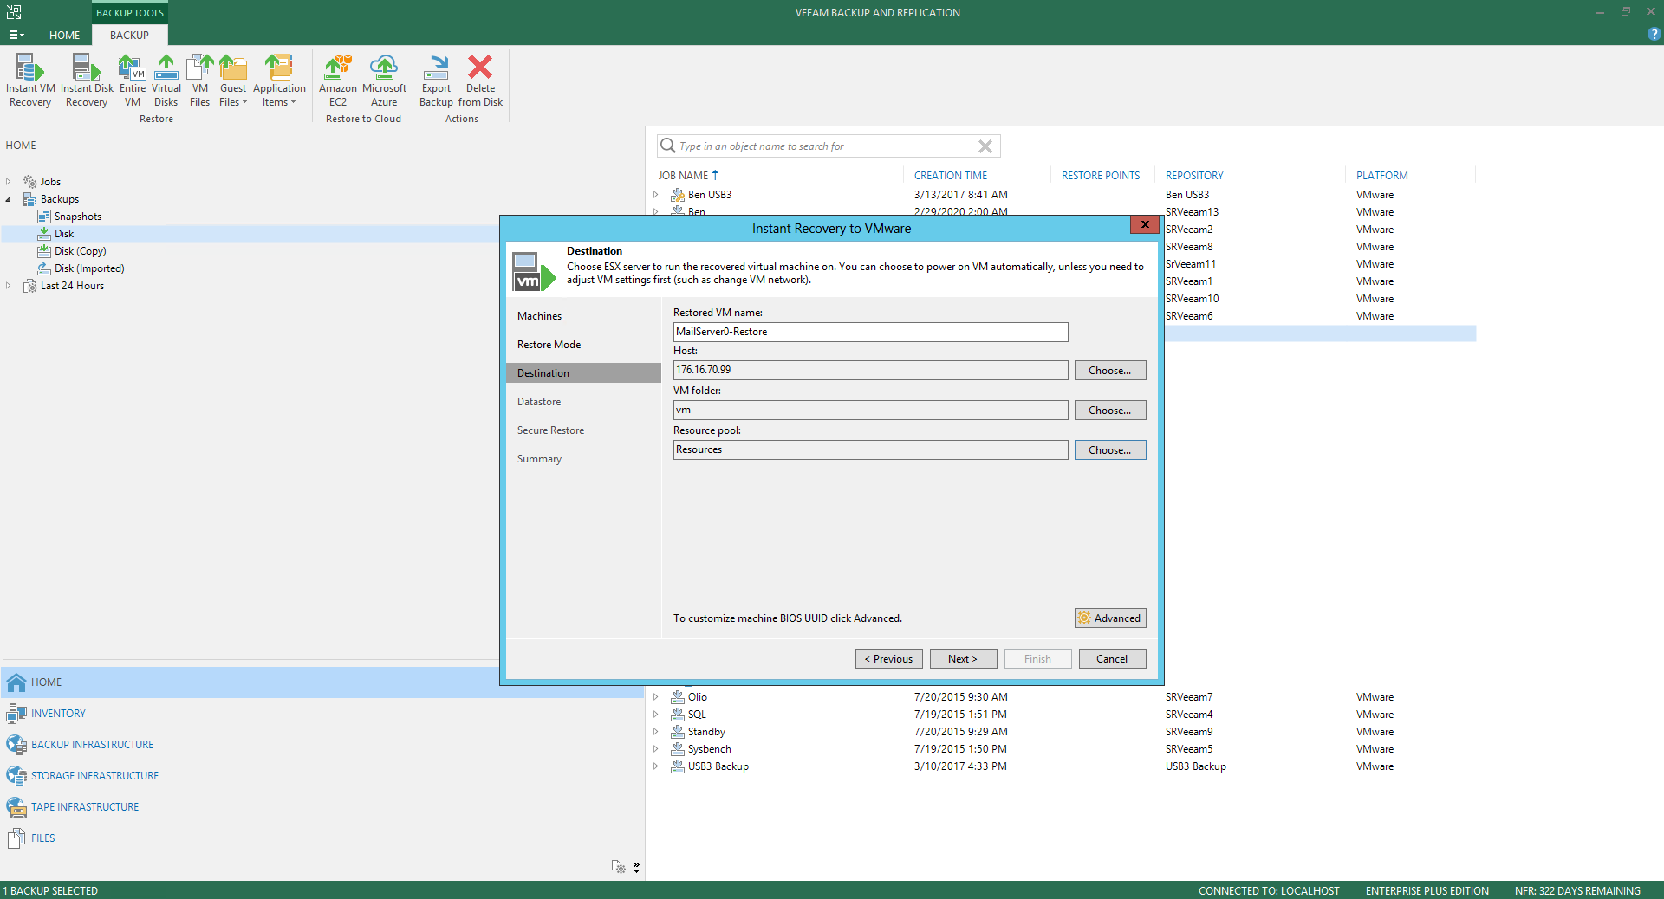Viewport: 1664px width, 899px height.
Task: Open the Backup Infrastructure view
Action: 92,745
